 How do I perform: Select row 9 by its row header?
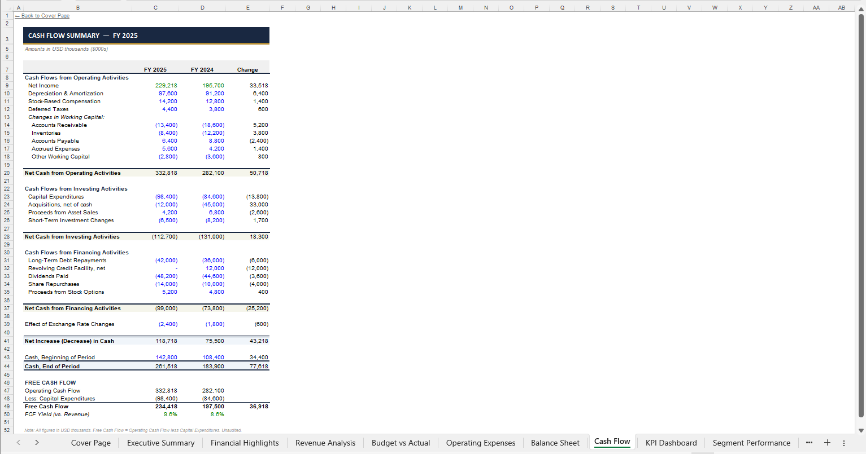(x=6, y=85)
